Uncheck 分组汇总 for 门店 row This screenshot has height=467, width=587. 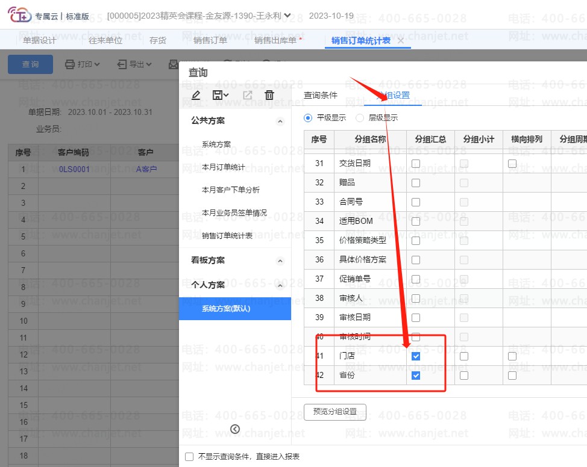(416, 356)
